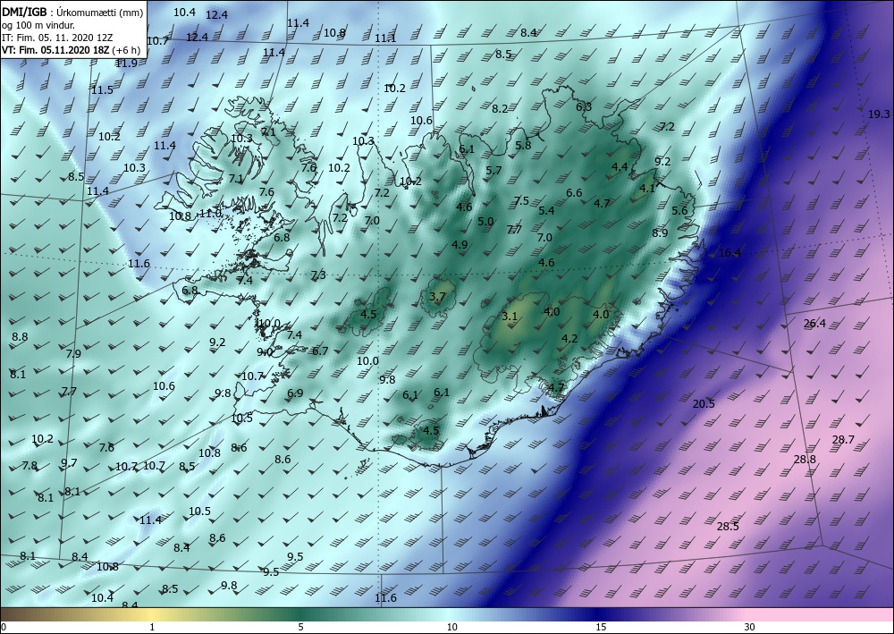
Task: Select the 8.2 value label
Action: coord(500,108)
